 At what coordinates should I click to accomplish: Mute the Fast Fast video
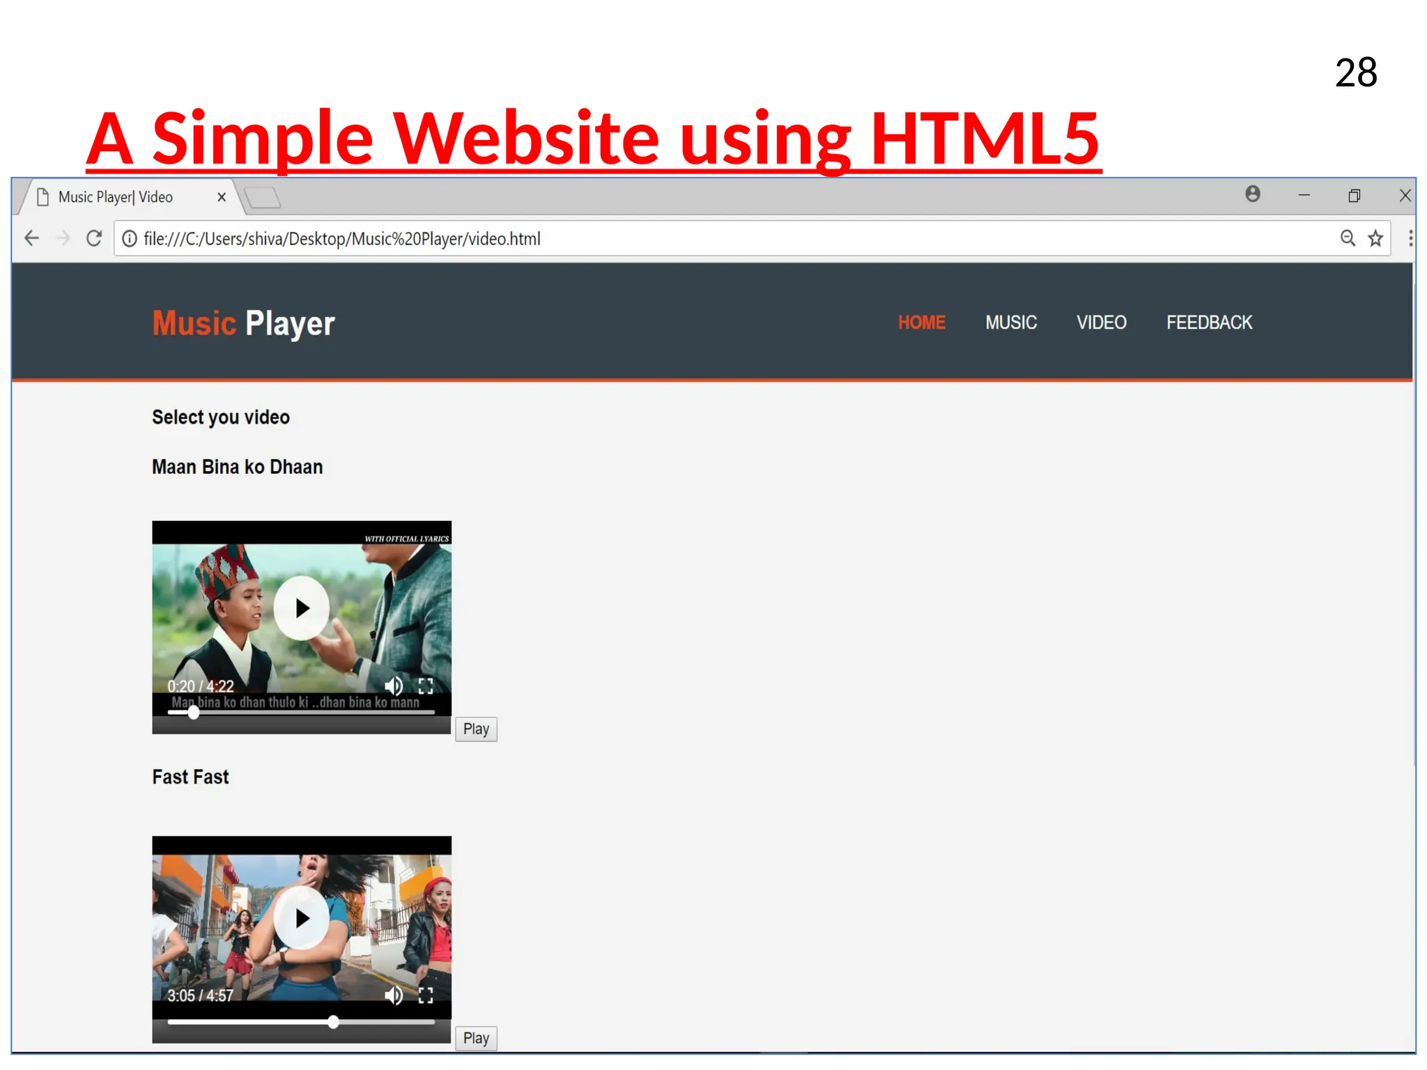(x=394, y=995)
